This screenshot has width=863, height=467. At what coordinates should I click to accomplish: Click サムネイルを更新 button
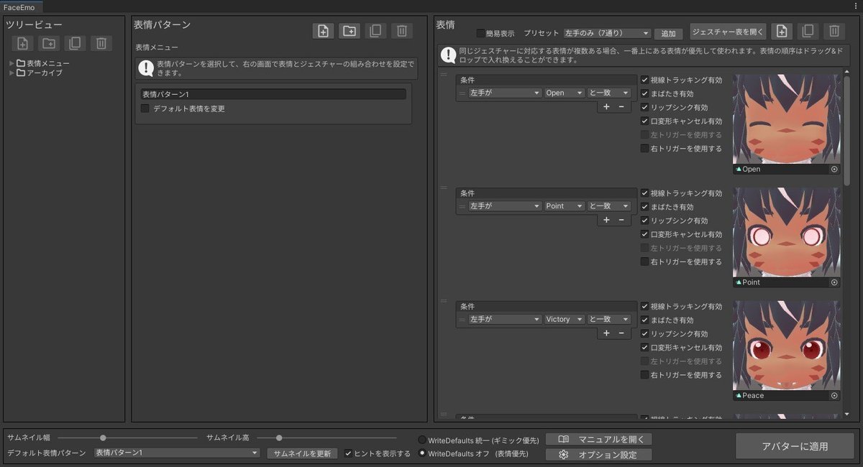point(302,453)
